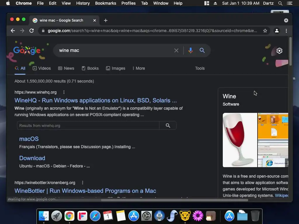This screenshot has width=299, height=224.
Task: Switch to Images results tab
Action: tap(116, 68)
